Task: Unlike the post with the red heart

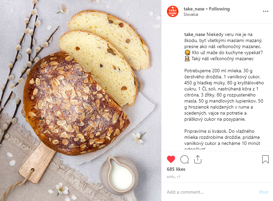Action: pyautogui.click(x=171, y=159)
